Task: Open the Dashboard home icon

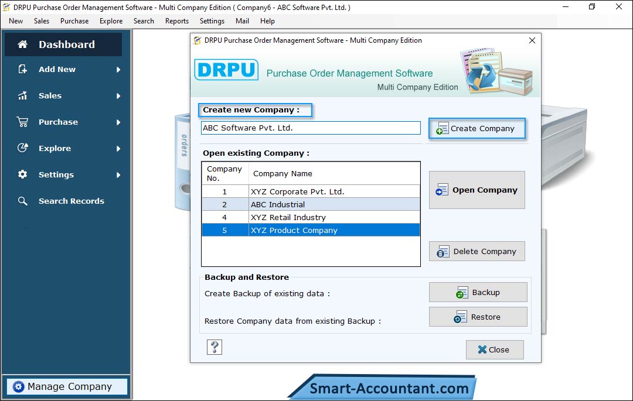Action: (23, 44)
